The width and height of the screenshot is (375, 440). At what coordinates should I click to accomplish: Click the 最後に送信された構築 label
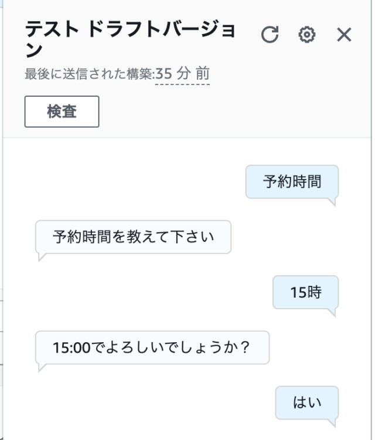tap(89, 74)
